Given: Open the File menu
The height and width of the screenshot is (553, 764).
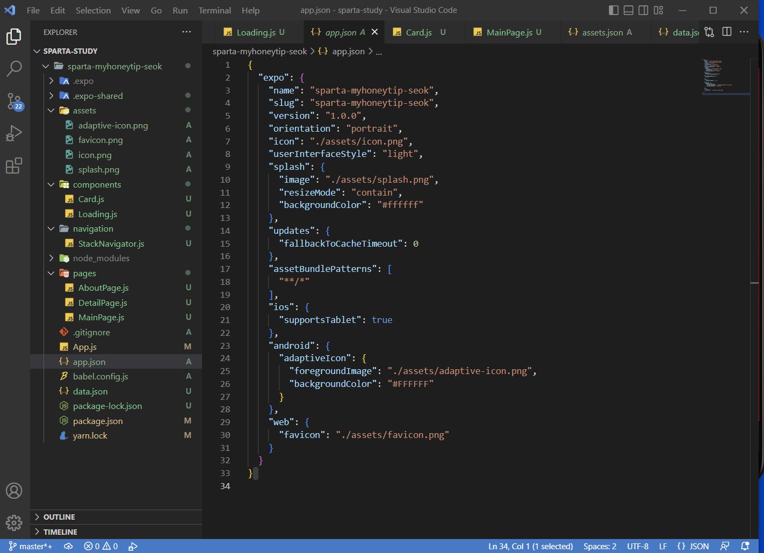Looking at the screenshot, I should [x=33, y=10].
